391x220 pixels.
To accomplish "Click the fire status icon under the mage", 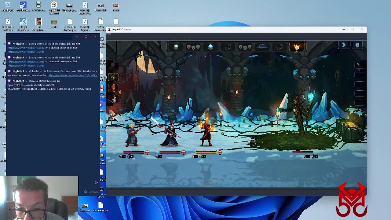I will [194, 156].
